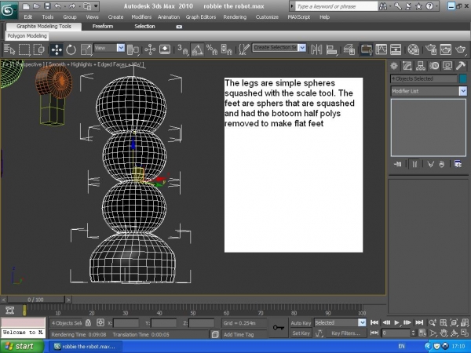The image size is (471, 353).
Task: Open the Help question mark icon
Action: point(430,6)
